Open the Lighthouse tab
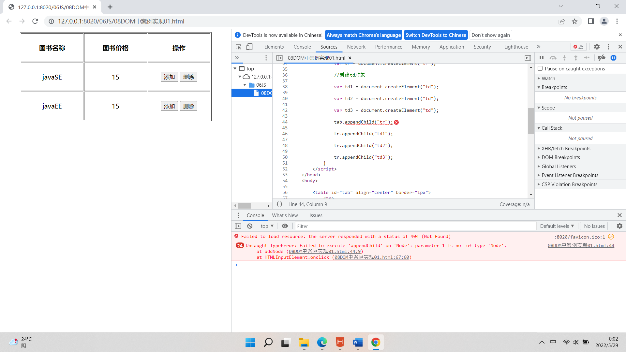This screenshot has height=352, width=626. [x=516, y=47]
